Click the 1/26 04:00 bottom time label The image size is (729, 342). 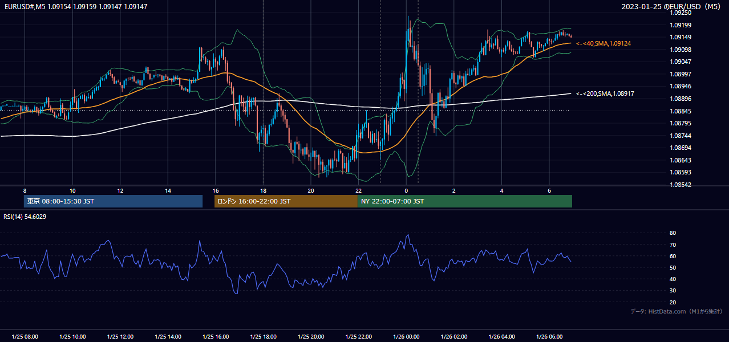501,337
